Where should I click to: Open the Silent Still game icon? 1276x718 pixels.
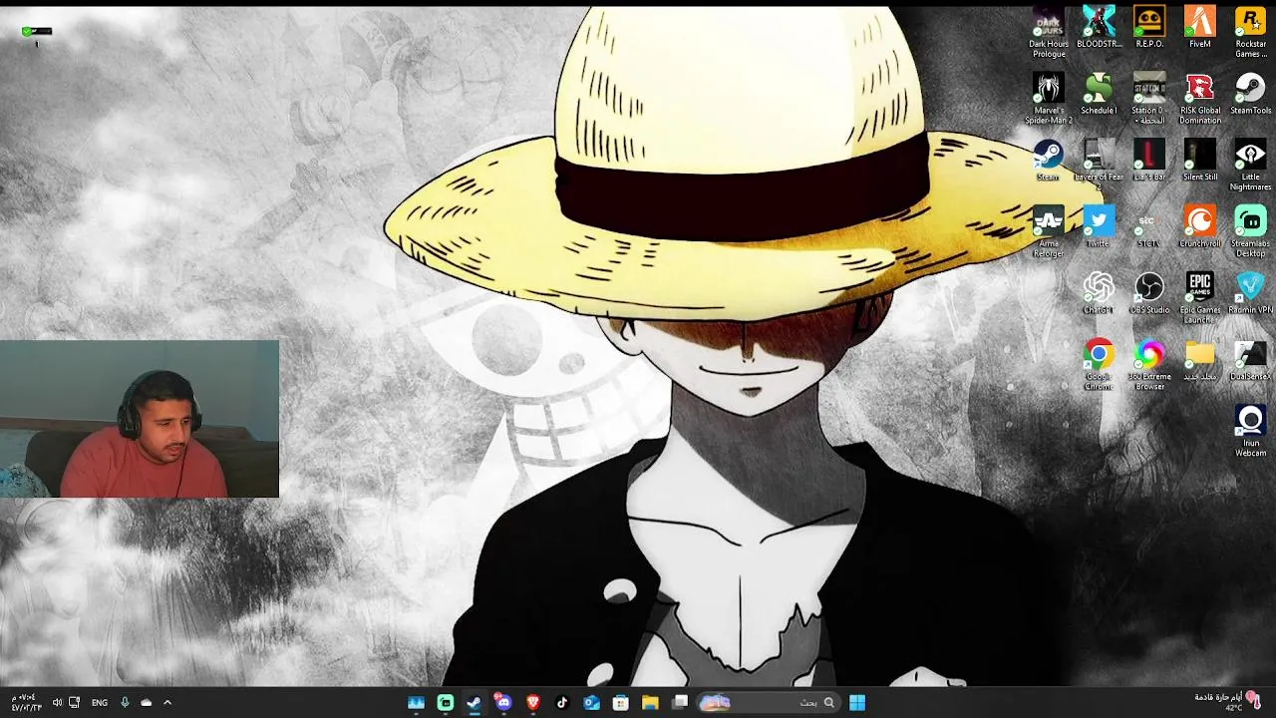click(x=1200, y=161)
